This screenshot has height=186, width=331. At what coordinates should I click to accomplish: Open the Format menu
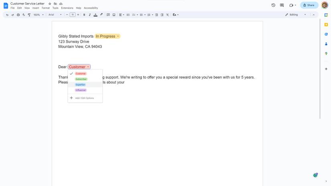tap(46, 8)
